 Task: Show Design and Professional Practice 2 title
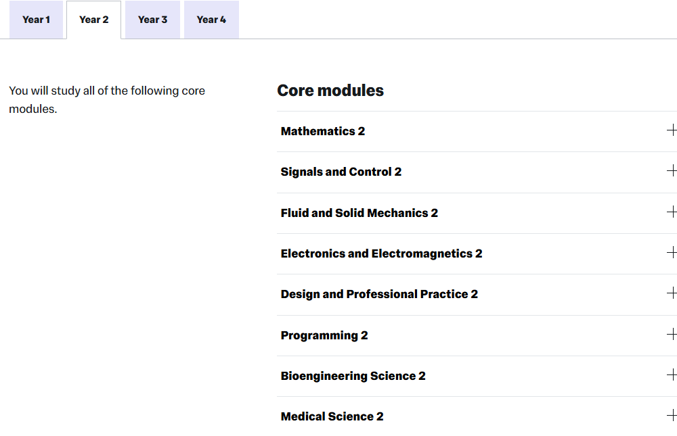point(379,294)
